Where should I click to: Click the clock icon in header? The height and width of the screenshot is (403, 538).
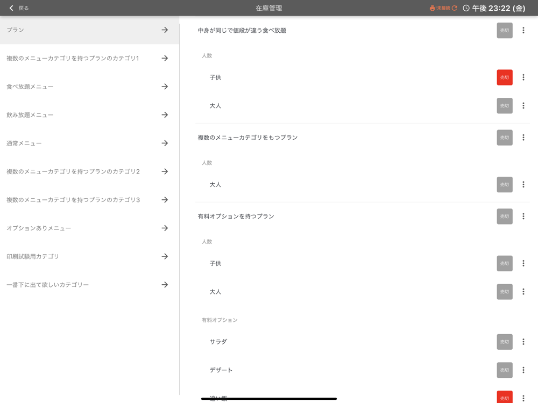point(466,8)
